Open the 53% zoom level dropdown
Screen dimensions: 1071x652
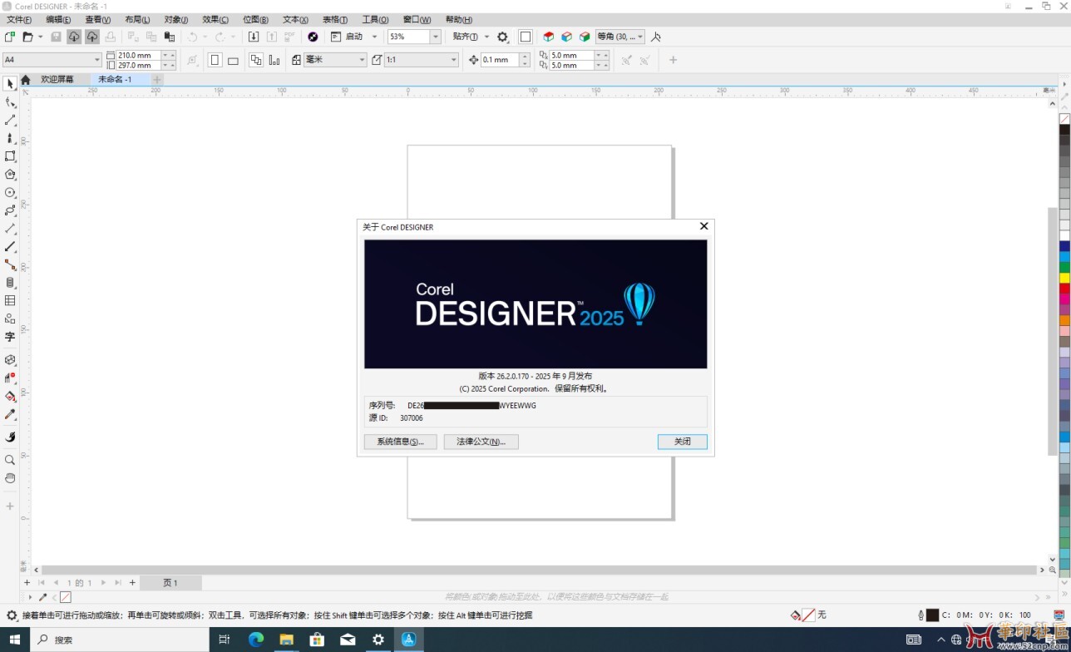pos(435,37)
